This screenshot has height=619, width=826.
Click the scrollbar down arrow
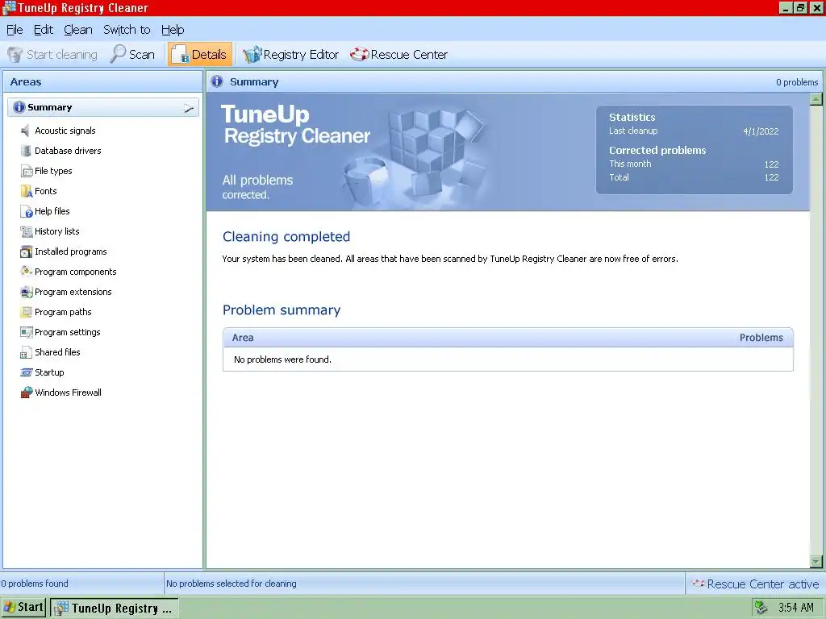[816, 562]
